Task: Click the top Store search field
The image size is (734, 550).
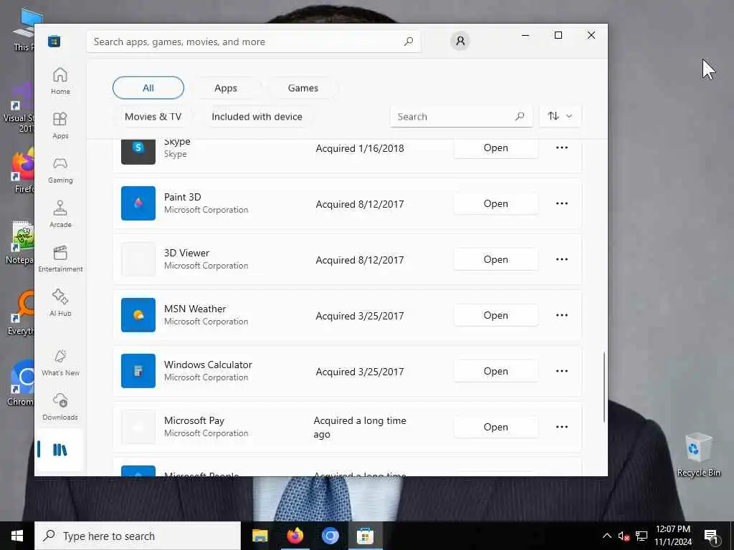Action: pos(254,42)
